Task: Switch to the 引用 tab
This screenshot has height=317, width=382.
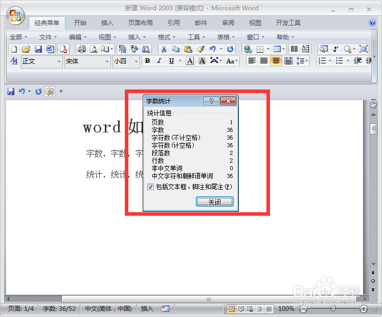Action: point(174,22)
